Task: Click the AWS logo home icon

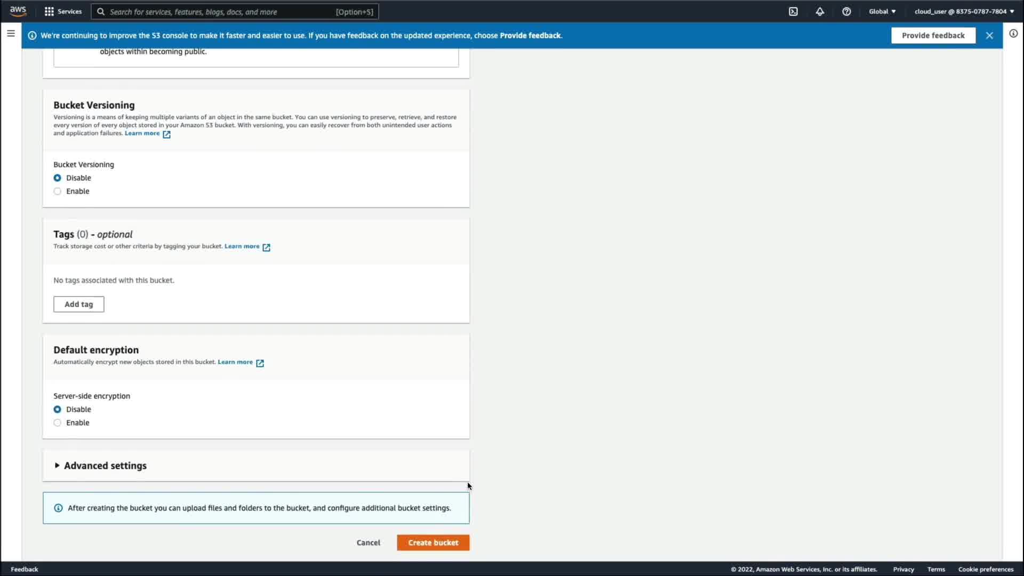Action: click(18, 11)
